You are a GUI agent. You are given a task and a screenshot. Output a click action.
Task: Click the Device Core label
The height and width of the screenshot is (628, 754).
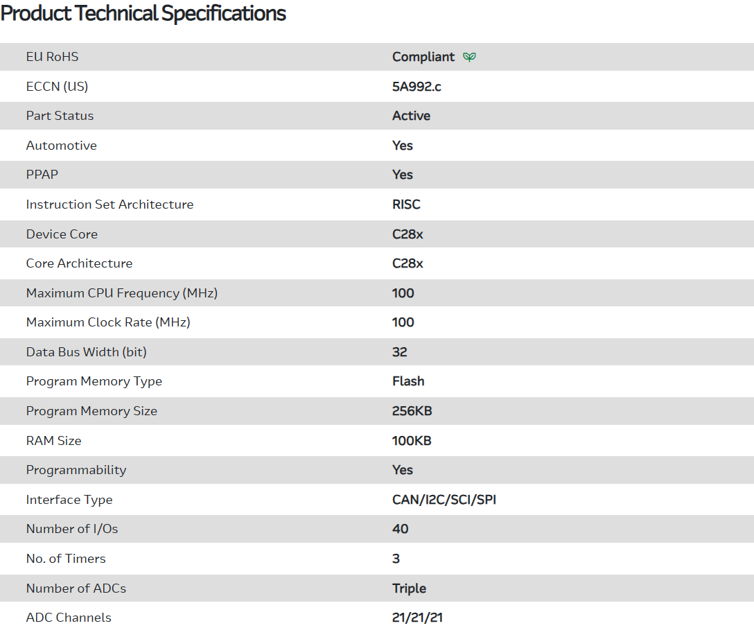click(x=62, y=234)
